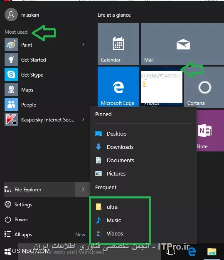Screen dimensions: 224x260
Task: Expand the Paint jump list arrow
Action: pos(83,45)
